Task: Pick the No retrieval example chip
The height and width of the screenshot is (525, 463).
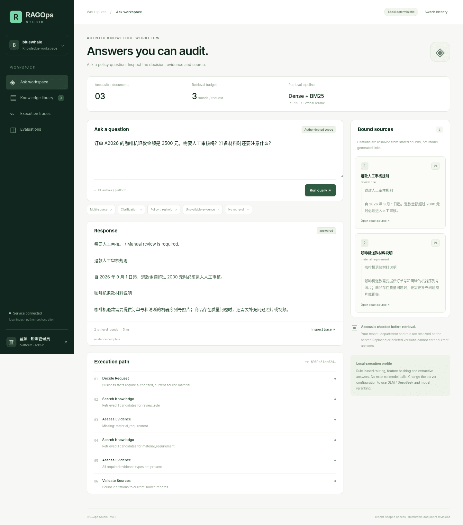Action: [238, 210]
